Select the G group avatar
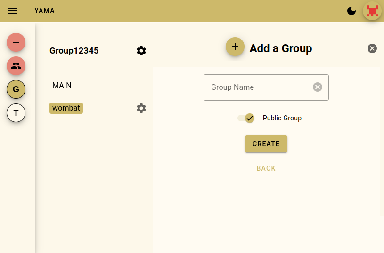The width and height of the screenshot is (384, 253). point(16,89)
